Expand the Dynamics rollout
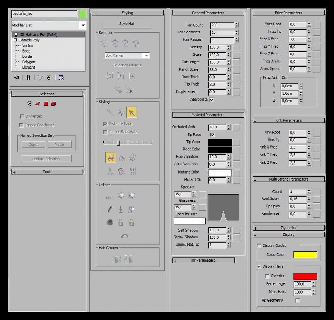 click(289, 228)
